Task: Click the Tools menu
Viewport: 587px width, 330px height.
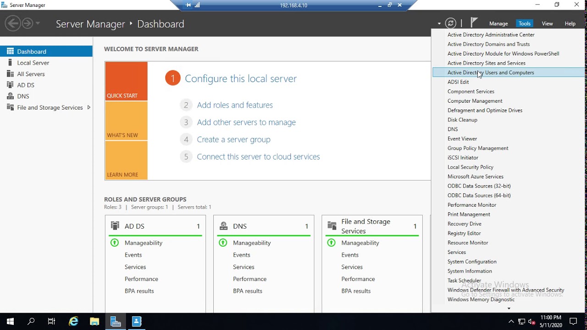Action: click(525, 23)
